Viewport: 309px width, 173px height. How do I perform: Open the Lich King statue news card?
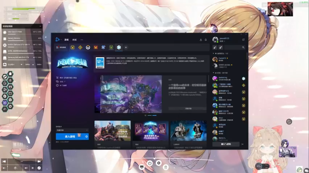188,134
